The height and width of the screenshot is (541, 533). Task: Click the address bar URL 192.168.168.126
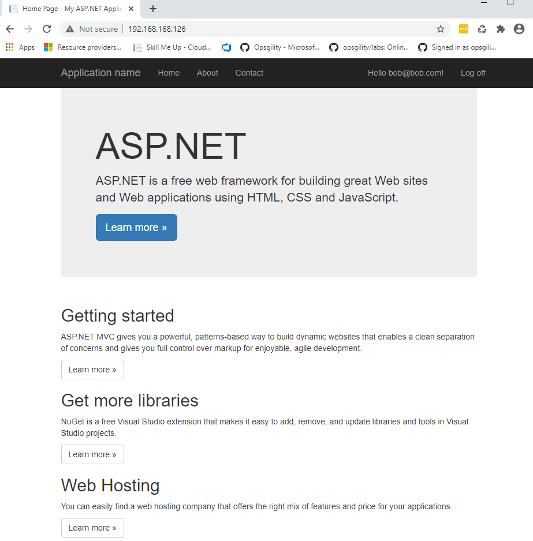pos(157,29)
